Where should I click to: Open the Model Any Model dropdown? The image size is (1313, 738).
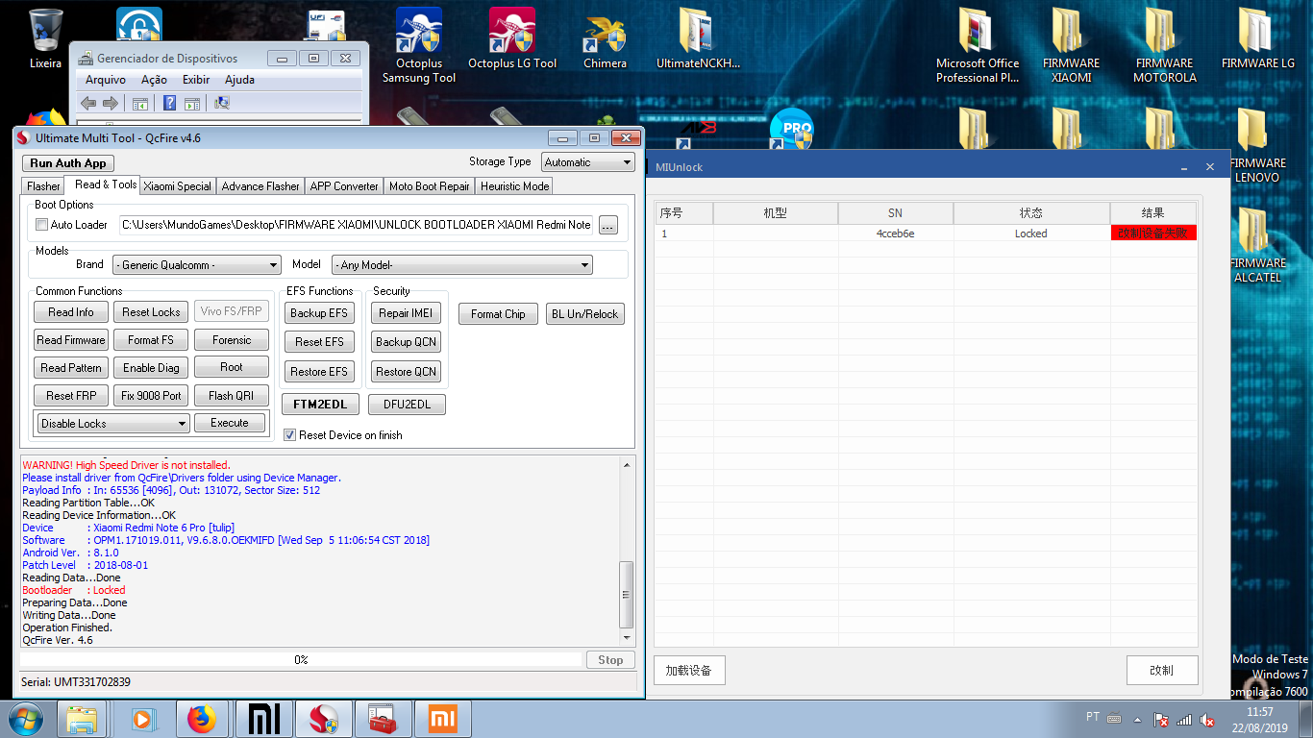coord(462,265)
